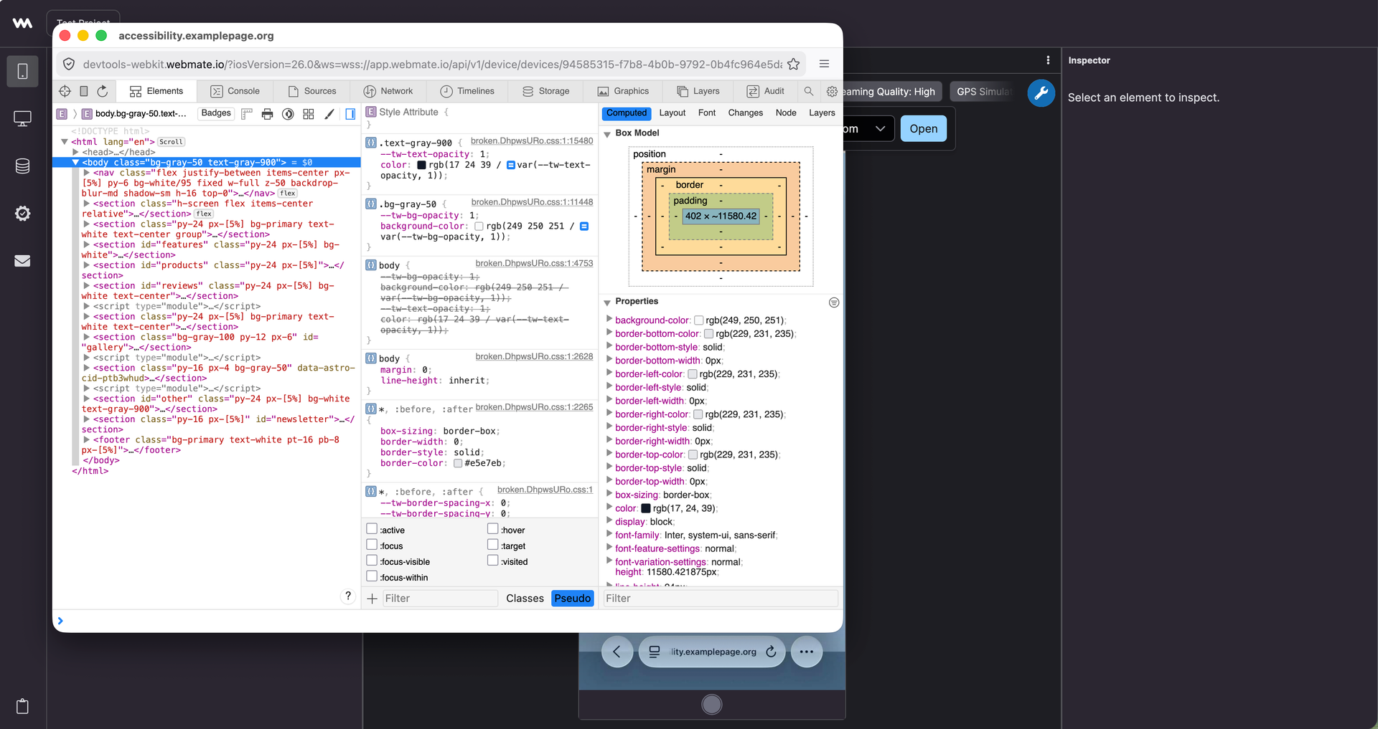Toggle the Pseudo classes button
The image size is (1378, 729).
[x=573, y=599]
